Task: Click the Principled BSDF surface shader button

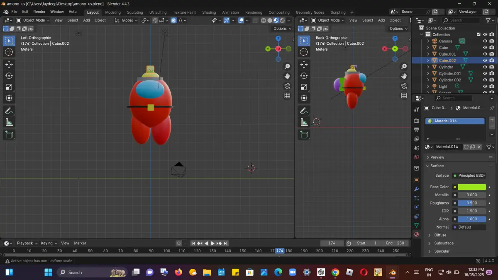Action: [469, 175]
